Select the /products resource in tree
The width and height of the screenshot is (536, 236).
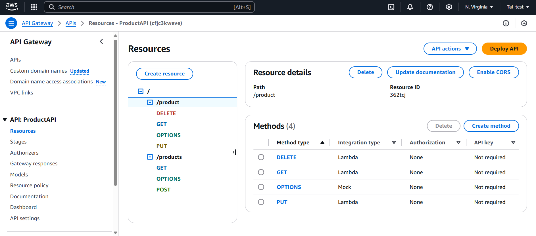pyautogui.click(x=169, y=157)
